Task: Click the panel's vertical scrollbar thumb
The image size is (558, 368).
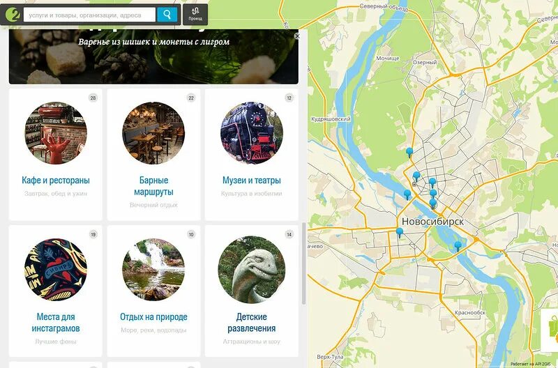Action: (x=303, y=263)
